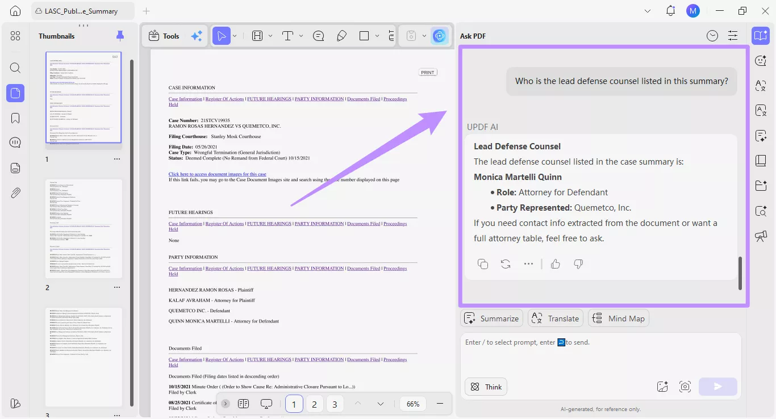Viewport: 776px width, 419px height.
Task: Capture screenshot icon in chat input
Action: pos(685,387)
